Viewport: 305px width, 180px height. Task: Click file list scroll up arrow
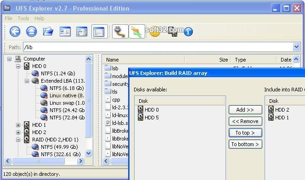pyautogui.click(x=296, y=59)
